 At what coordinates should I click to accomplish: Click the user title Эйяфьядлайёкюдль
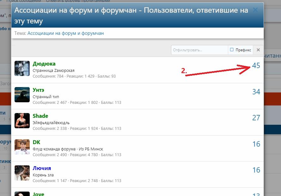click(51, 123)
